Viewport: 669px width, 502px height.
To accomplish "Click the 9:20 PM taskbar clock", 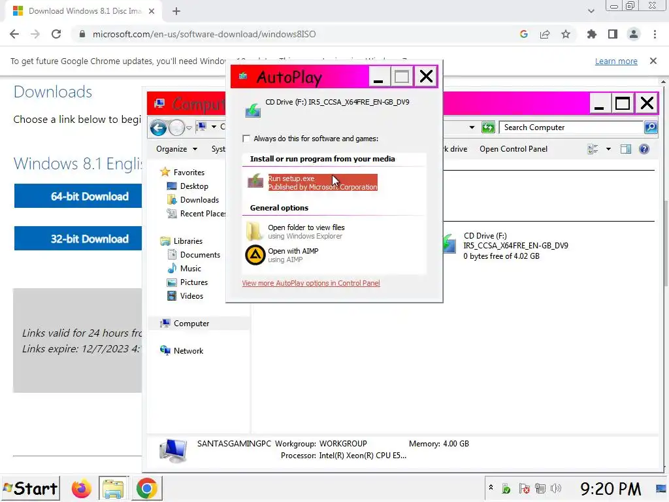I will (x=611, y=489).
